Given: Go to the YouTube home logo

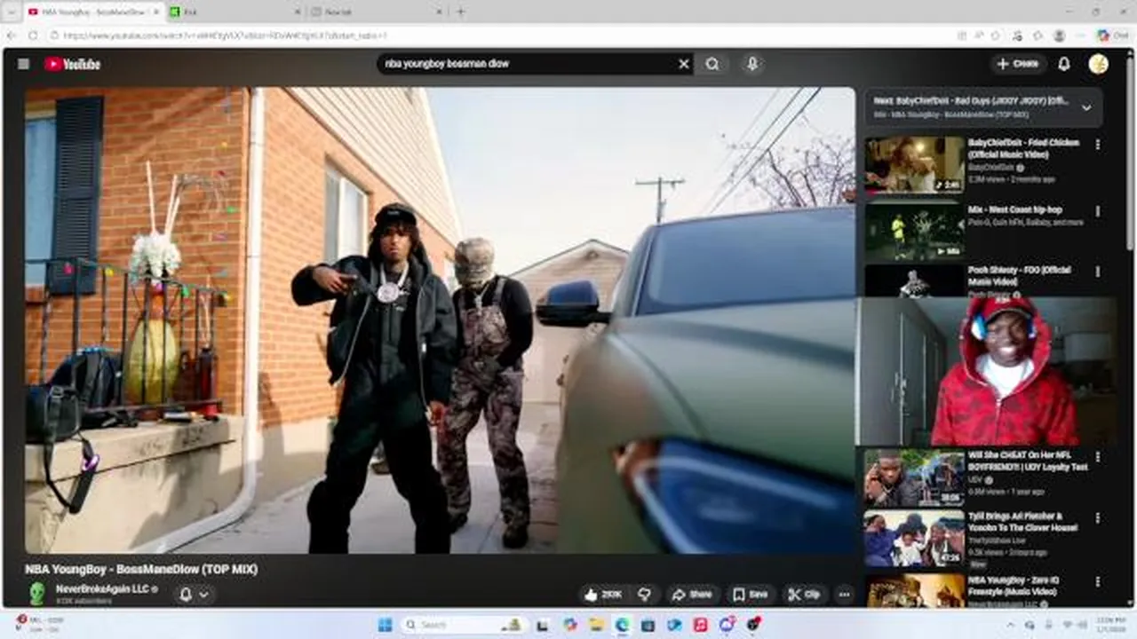Looking at the screenshot, I should 72,64.
